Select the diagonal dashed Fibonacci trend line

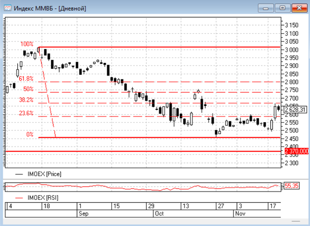48,93
